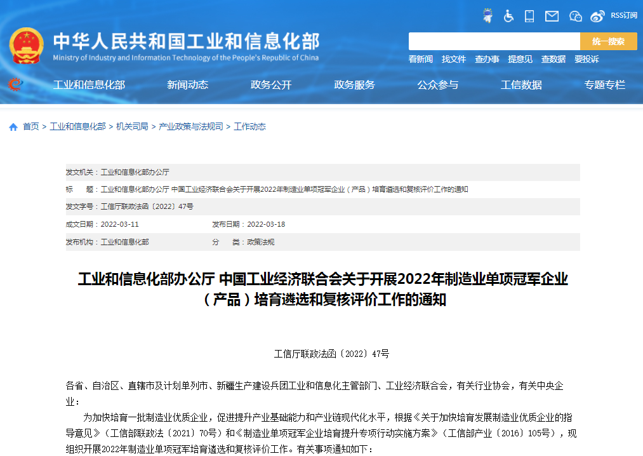Click 产业政策与法规司 in the breadcrumb

point(190,127)
